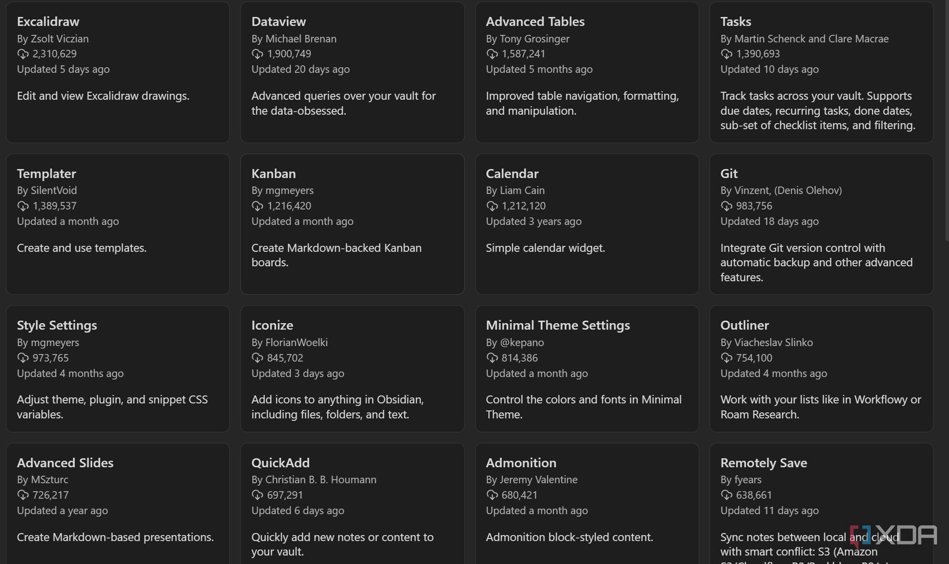949x564 pixels.
Task: Click 'Updated 3 years ago' text
Action: point(534,221)
